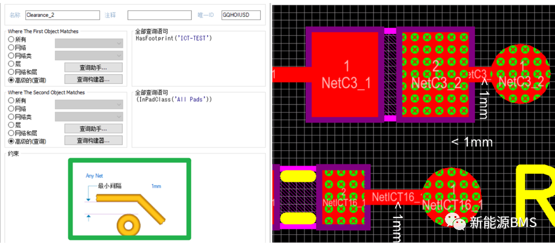The image size is (555, 247).
Task: Open first dropdown in Second Object Matches
Action: coord(89,104)
